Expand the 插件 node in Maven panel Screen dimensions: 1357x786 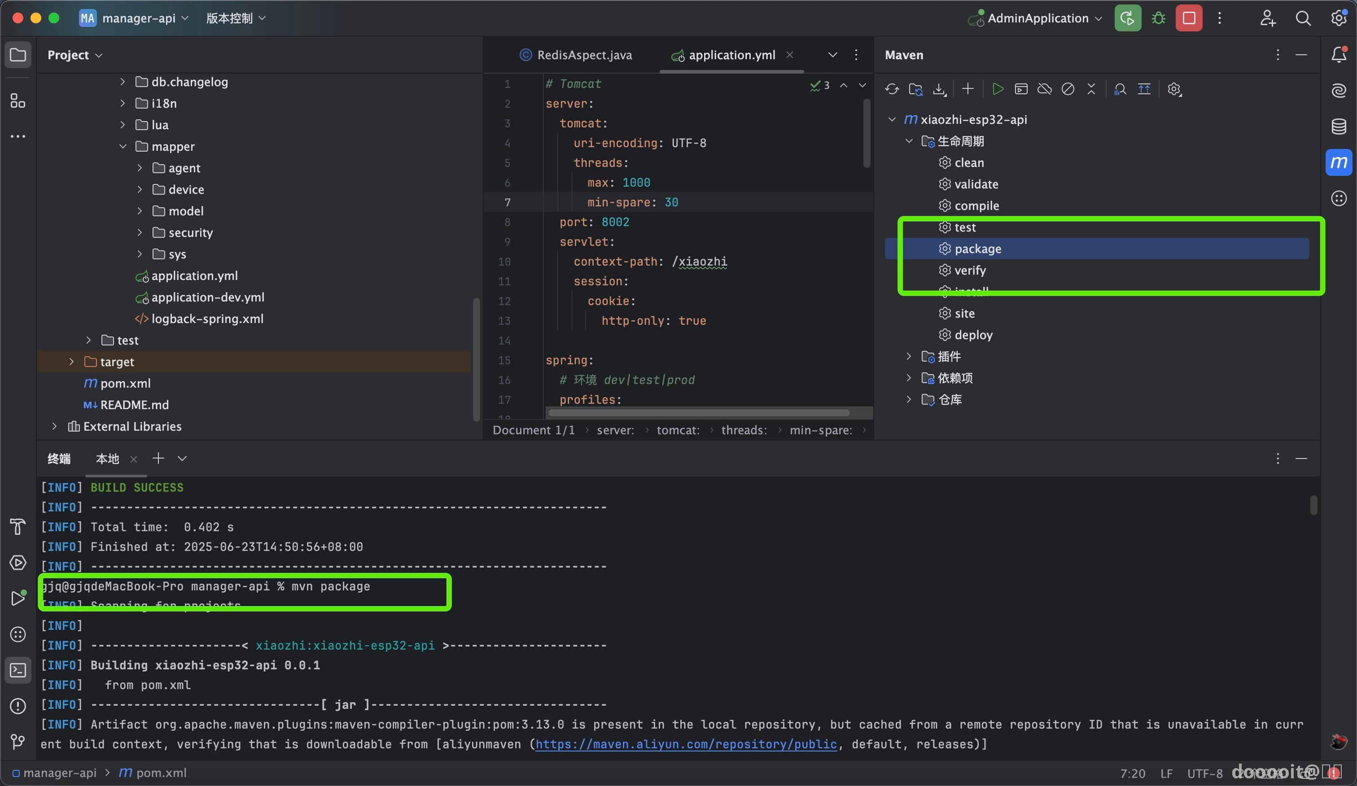[909, 356]
